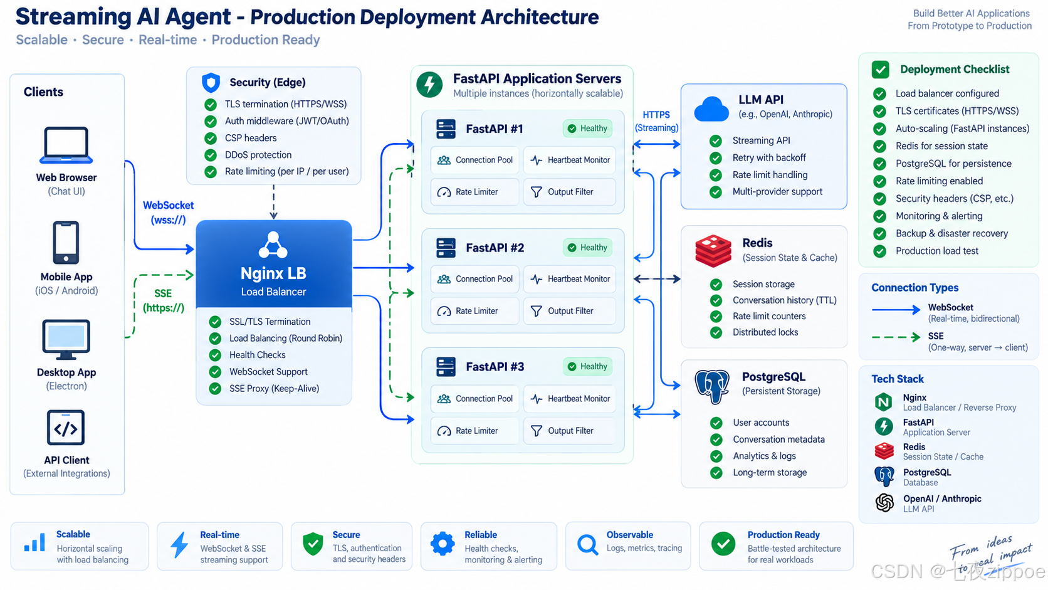Click the check next to Production load test
This screenshot has width=1048, height=590.
pyautogui.click(x=880, y=251)
